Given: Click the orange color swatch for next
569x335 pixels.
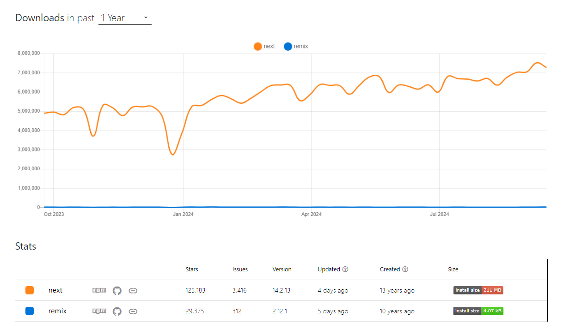Looking at the screenshot, I should [30, 290].
